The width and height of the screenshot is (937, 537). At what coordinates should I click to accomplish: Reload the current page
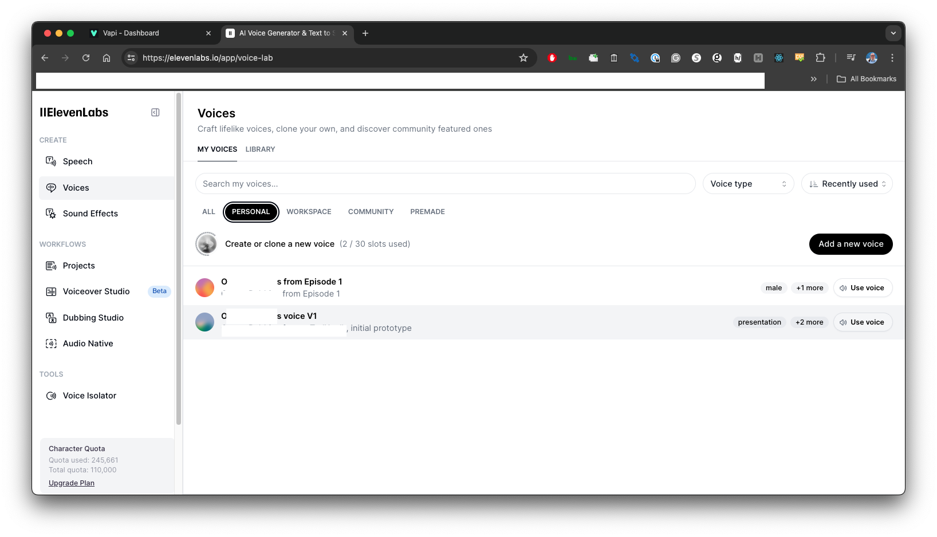point(86,58)
